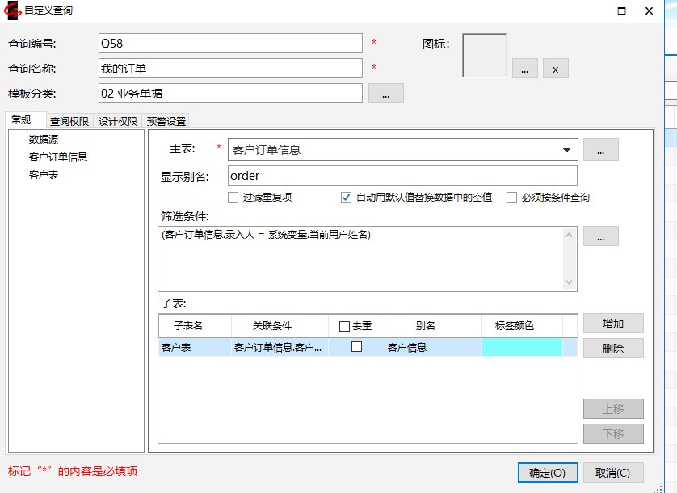
Task: Toggle 去重 checkbox in 客户表 row
Action: [356, 347]
